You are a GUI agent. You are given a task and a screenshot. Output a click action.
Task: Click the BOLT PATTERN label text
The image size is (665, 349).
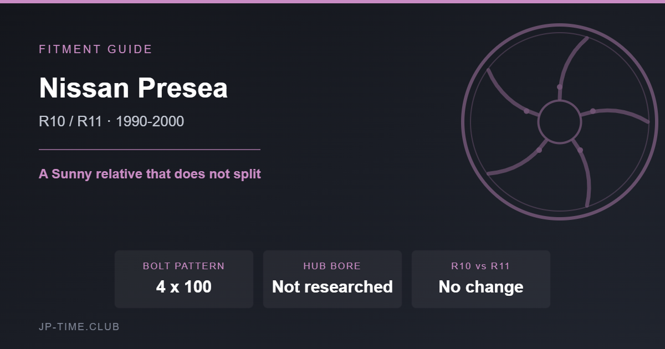[184, 266]
